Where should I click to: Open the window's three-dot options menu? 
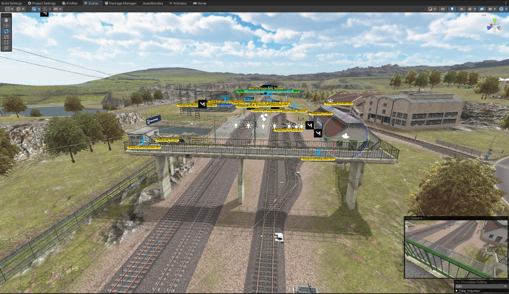(x=506, y=3)
